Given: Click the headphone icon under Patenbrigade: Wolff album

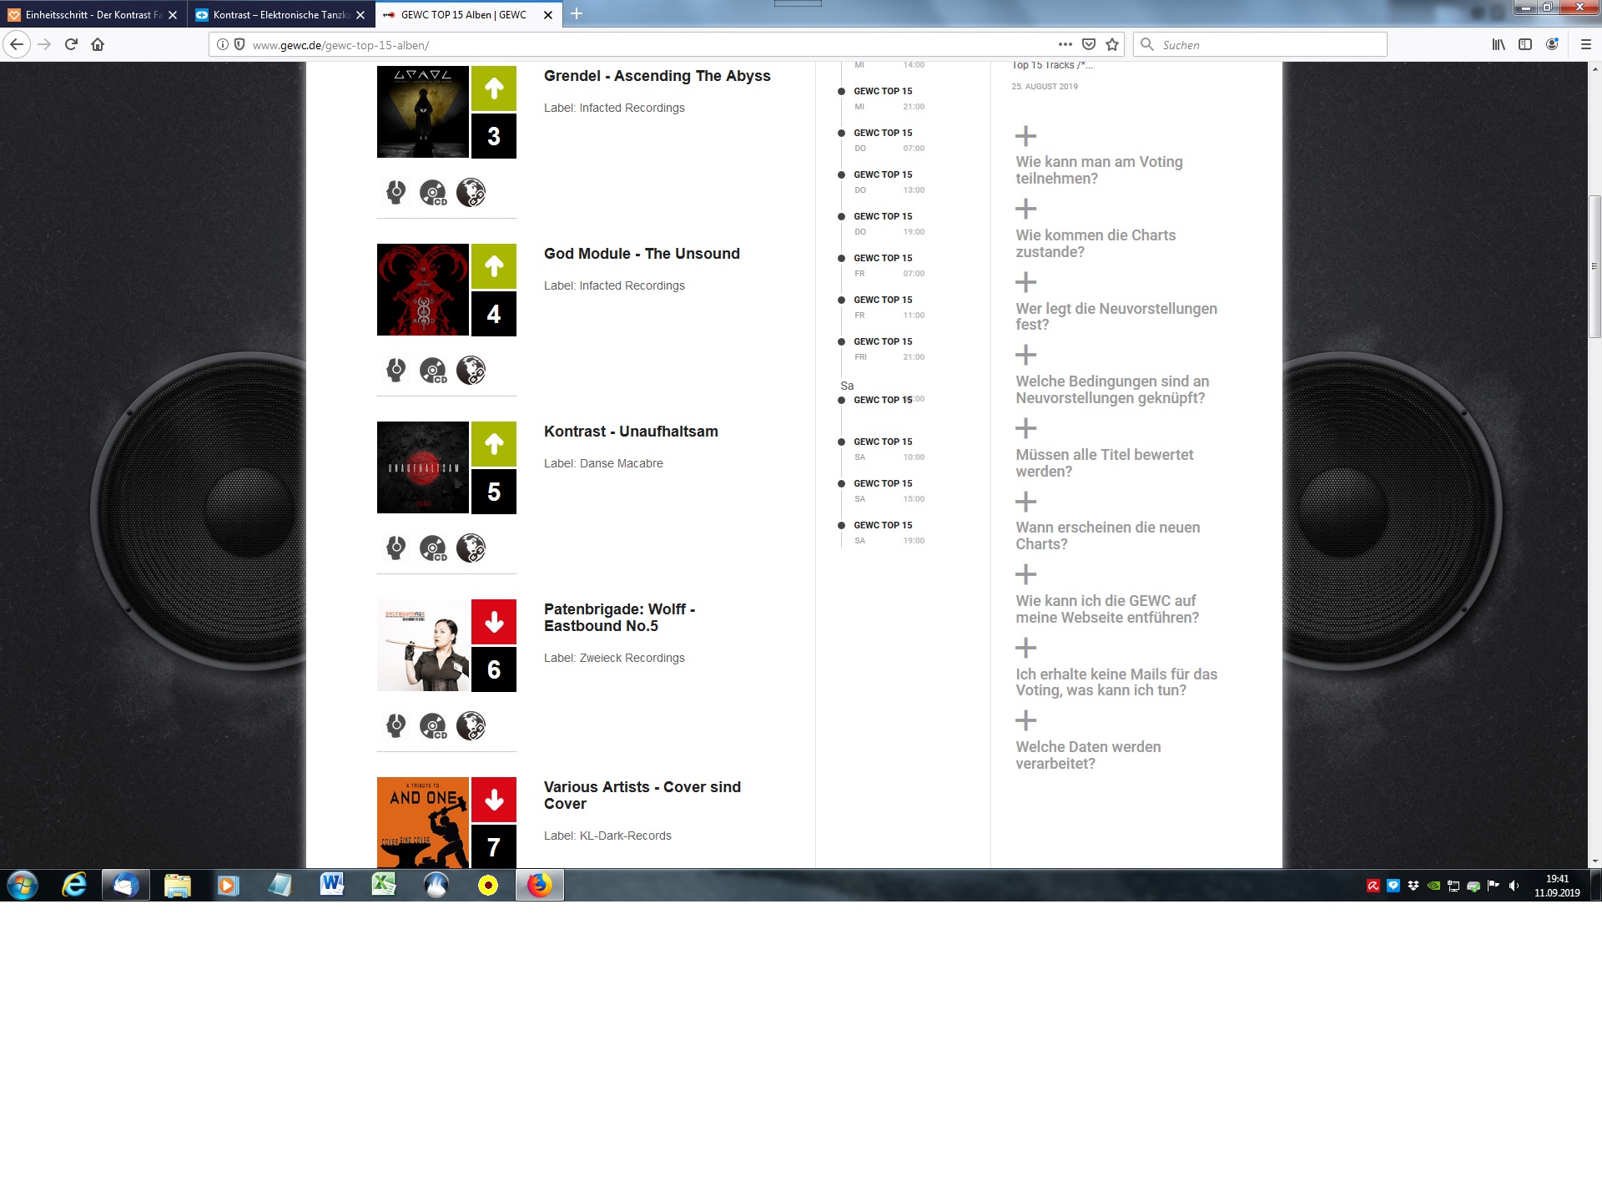Looking at the screenshot, I should 396,726.
